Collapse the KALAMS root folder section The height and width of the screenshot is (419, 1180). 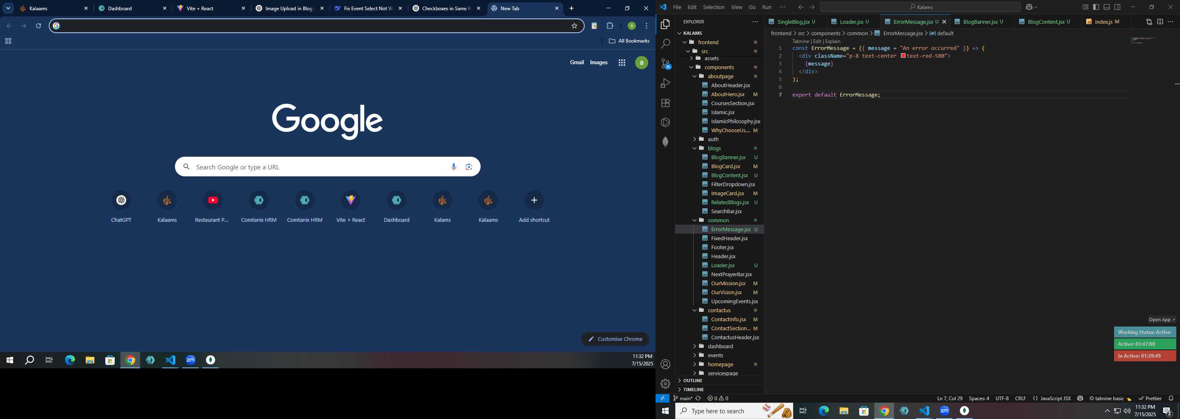coord(680,33)
